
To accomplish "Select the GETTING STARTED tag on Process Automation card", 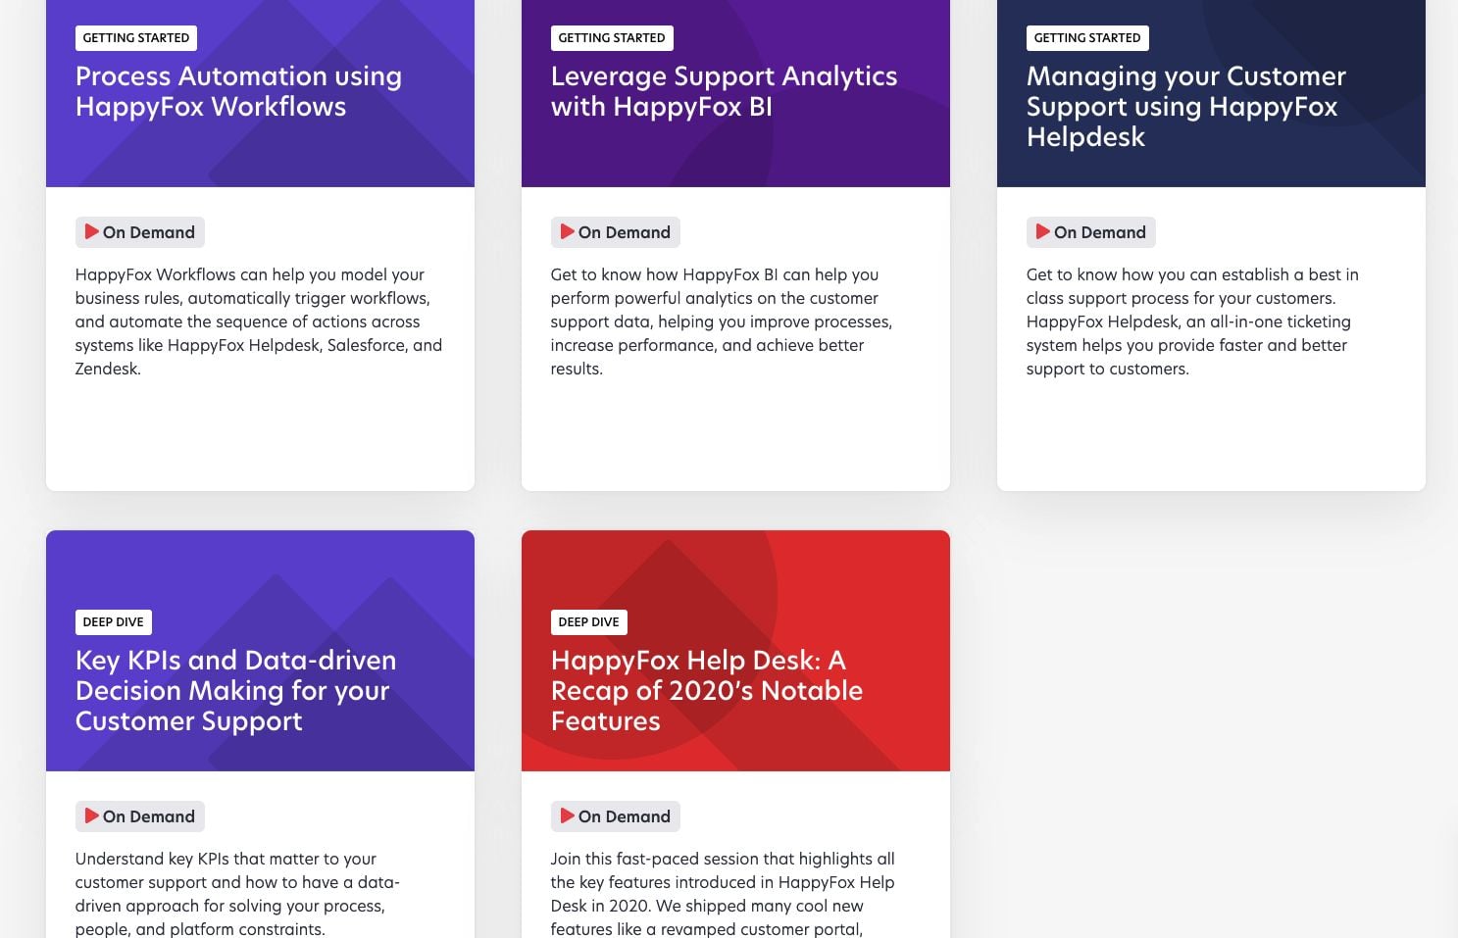I will pyautogui.click(x=135, y=37).
